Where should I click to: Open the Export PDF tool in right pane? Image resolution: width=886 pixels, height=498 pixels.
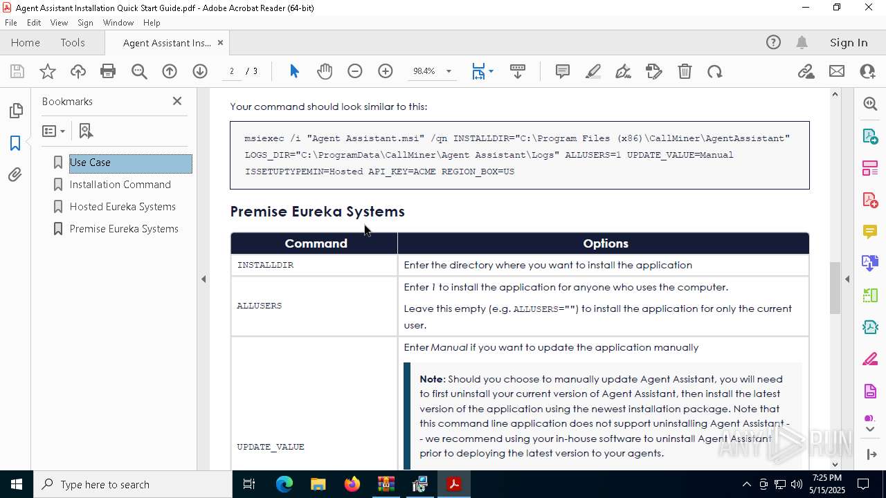(870, 136)
